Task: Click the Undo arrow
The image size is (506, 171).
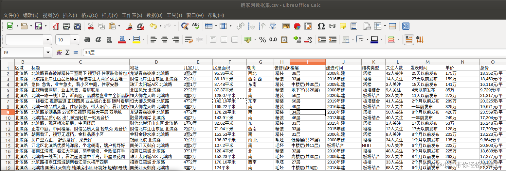Action: 153,26
